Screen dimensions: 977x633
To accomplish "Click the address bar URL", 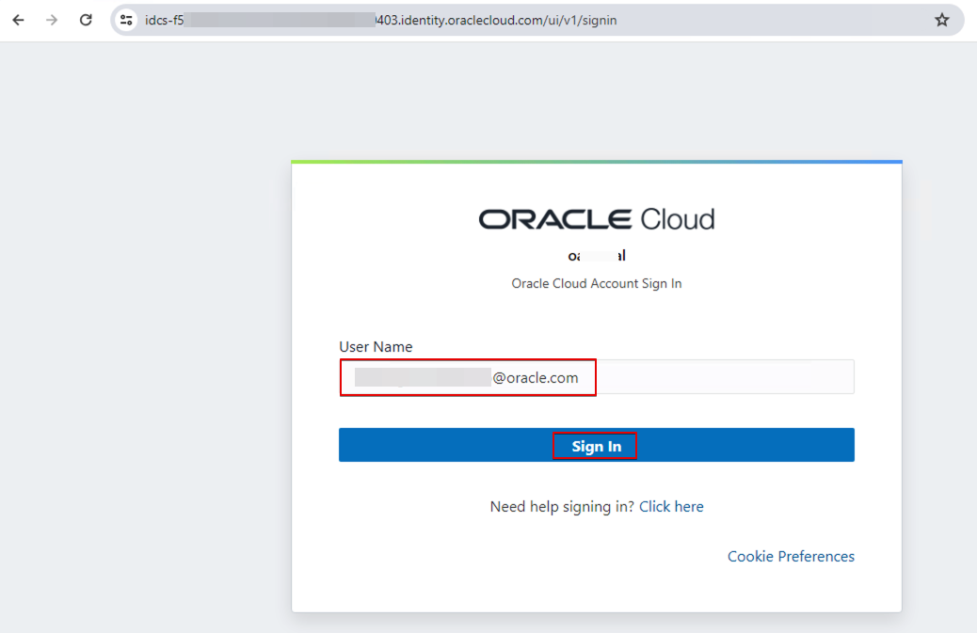I will click(380, 20).
